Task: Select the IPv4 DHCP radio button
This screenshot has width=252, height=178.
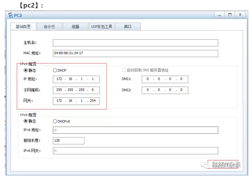Action: click(x=55, y=70)
